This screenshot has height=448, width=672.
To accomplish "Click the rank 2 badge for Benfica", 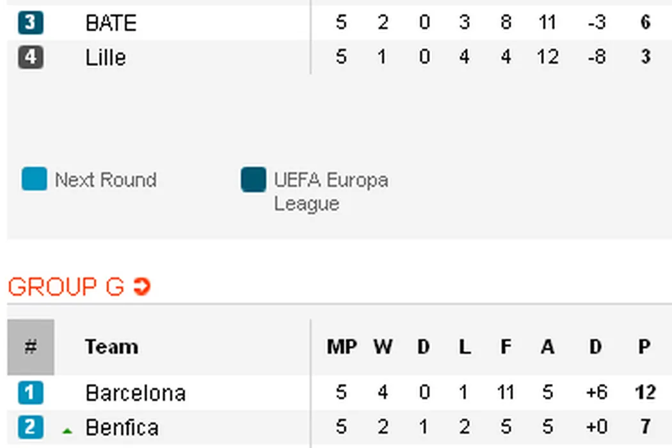I will pos(30,427).
